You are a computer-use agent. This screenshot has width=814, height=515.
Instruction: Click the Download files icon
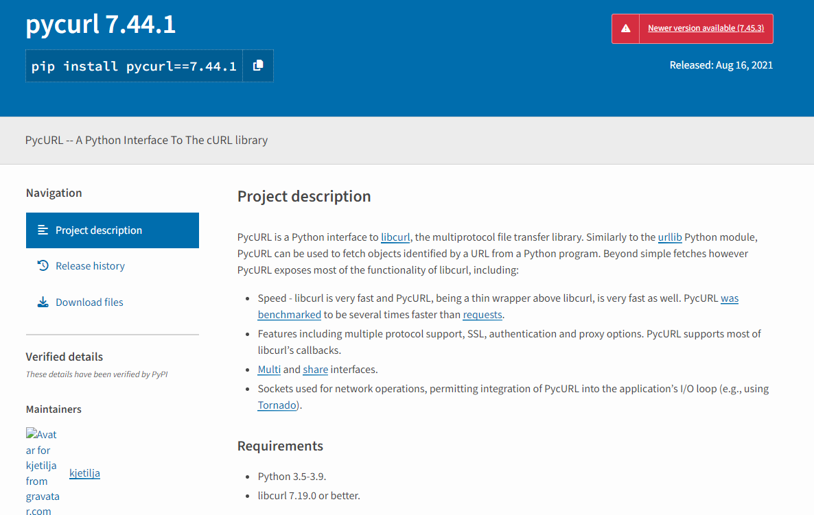point(43,302)
